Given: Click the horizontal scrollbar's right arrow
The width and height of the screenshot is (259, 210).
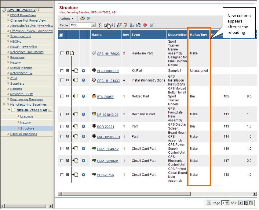Looking at the screenshot, I should pos(255,194).
